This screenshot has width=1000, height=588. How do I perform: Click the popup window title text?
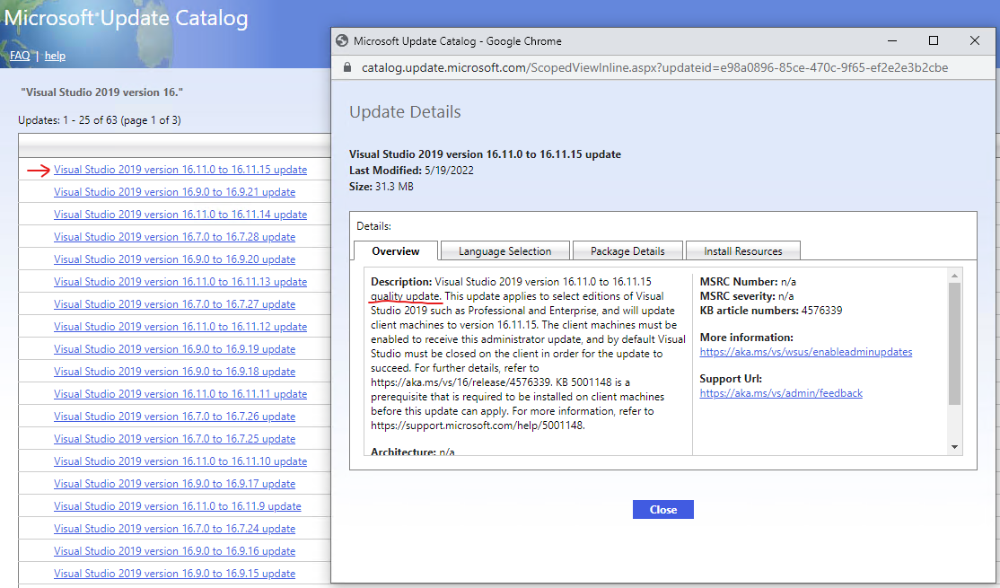tap(458, 40)
